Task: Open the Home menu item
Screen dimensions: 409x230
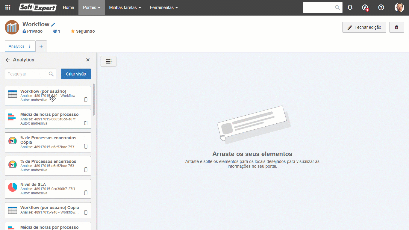Action: click(68, 7)
